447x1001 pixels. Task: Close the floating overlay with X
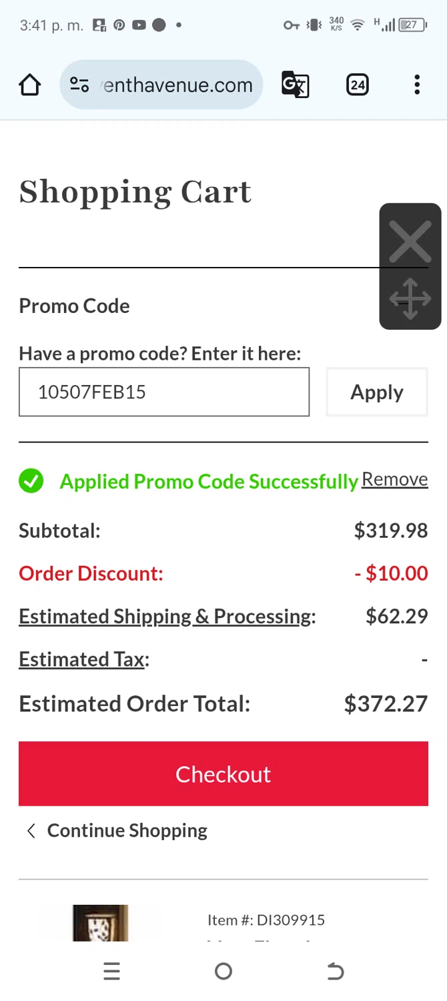click(x=410, y=241)
